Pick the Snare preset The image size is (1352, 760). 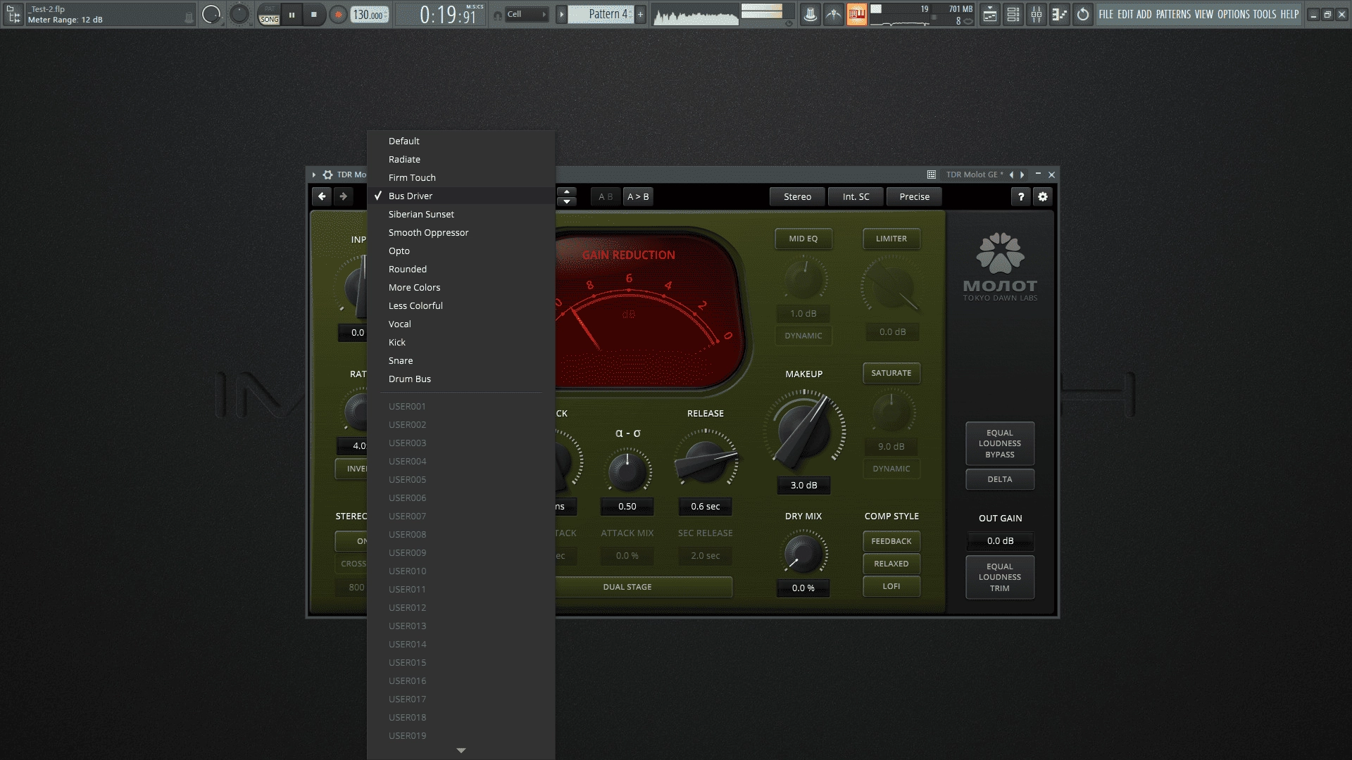point(461,360)
